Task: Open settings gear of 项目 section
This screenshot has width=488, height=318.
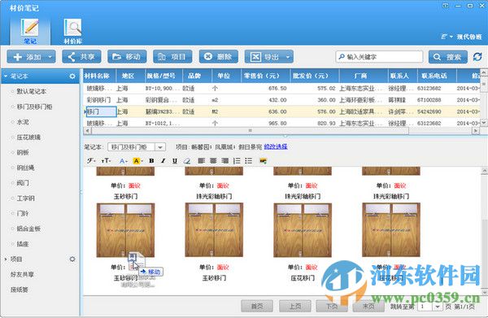Action: (72, 259)
